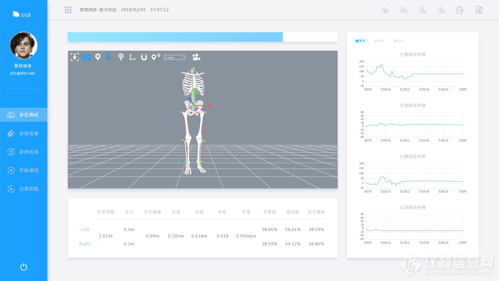Enable the document/report icon top right
The image size is (499, 281).
[479, 10]
